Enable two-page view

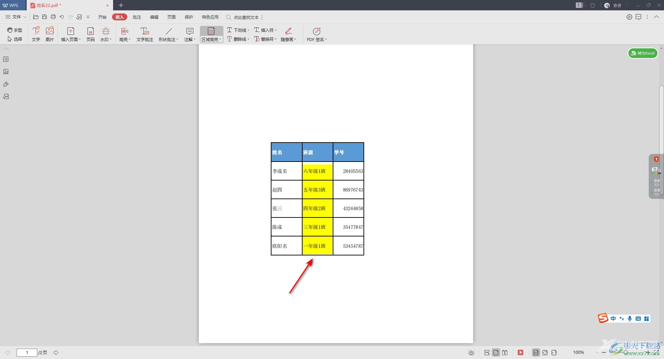pos(505,352)
